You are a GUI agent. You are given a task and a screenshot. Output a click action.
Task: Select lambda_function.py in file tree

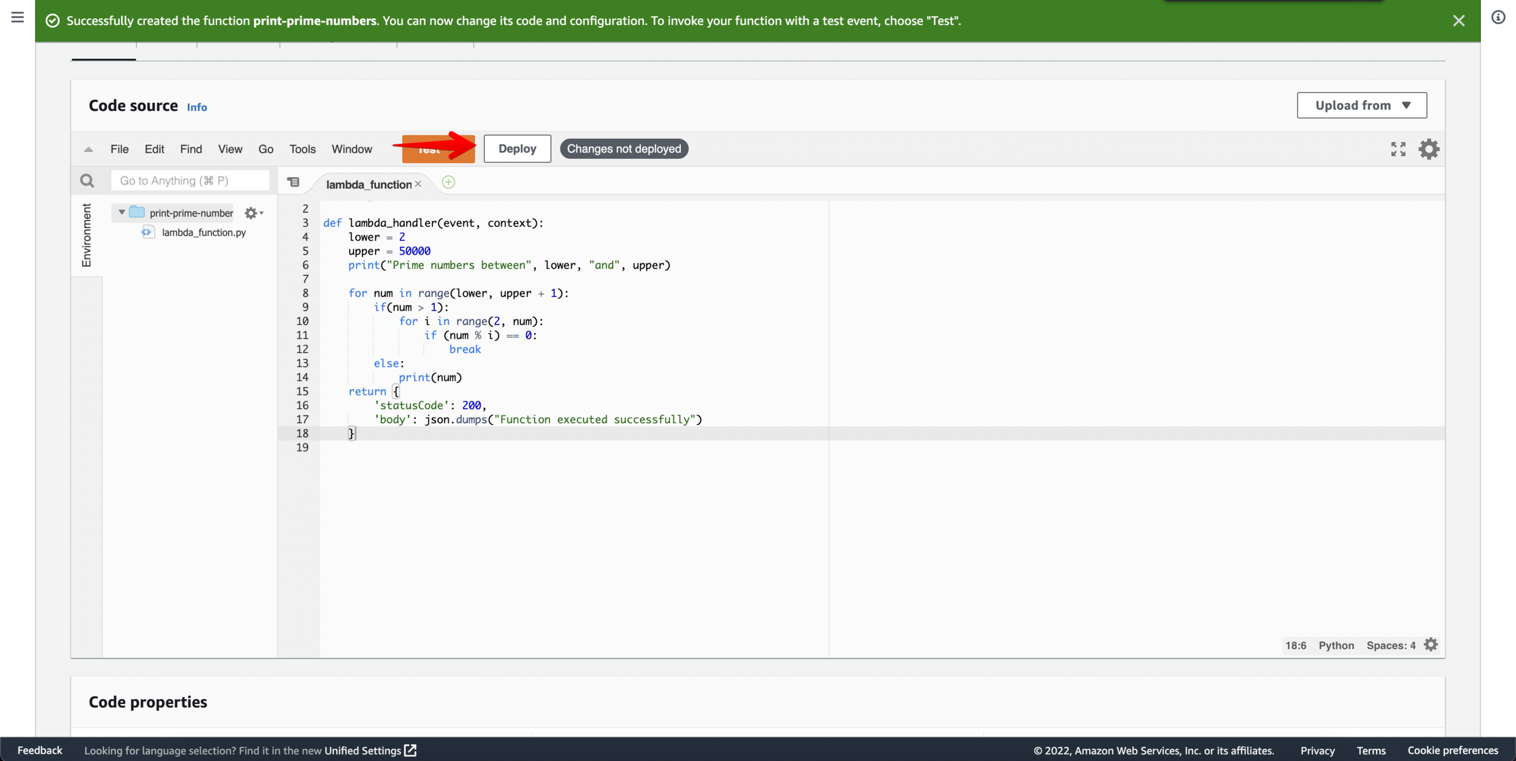(203, 232)
